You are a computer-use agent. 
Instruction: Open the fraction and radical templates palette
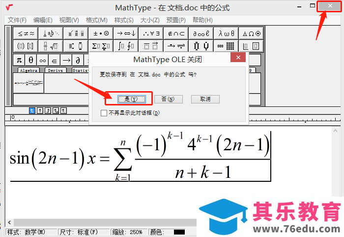tap(51, 46)
